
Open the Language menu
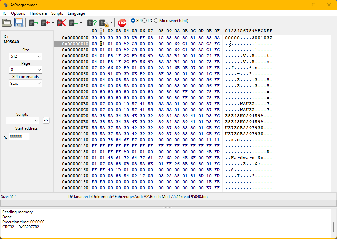point(76,13)
